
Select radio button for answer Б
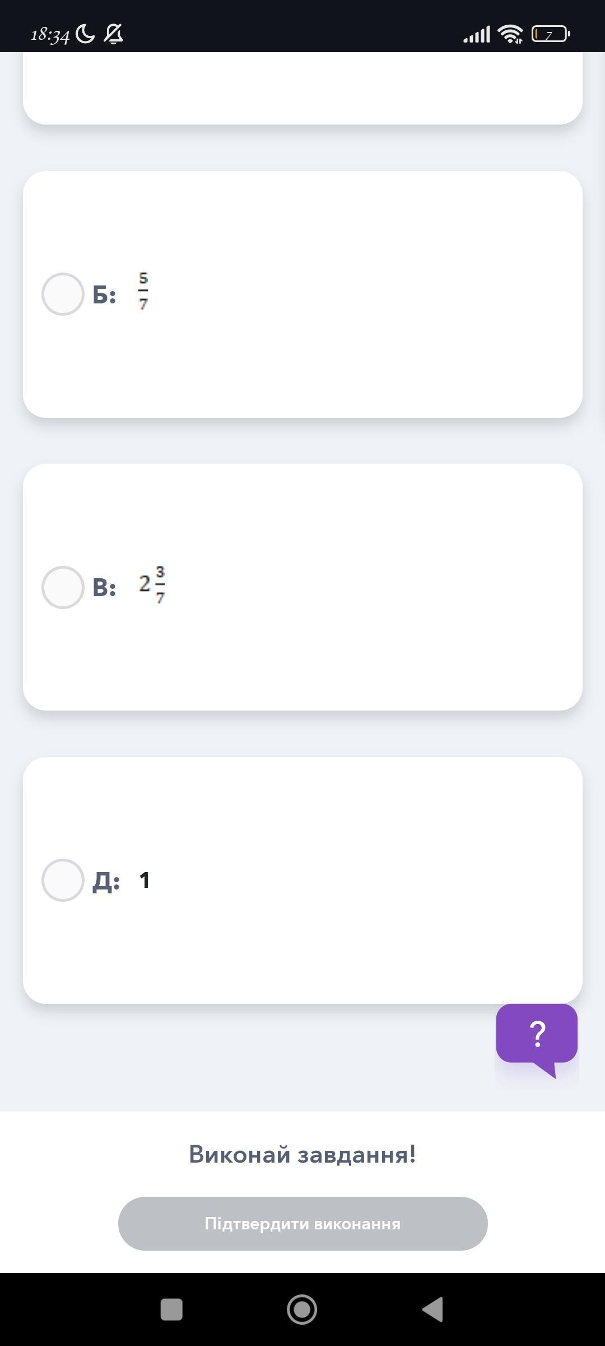pos(63,294)
